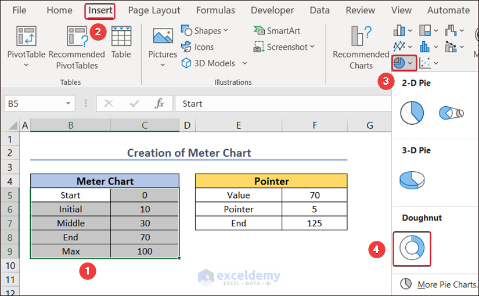Select the Bar of Pie chart type
This screenshot has width=479, height=296.
click(x=451, y=113)
